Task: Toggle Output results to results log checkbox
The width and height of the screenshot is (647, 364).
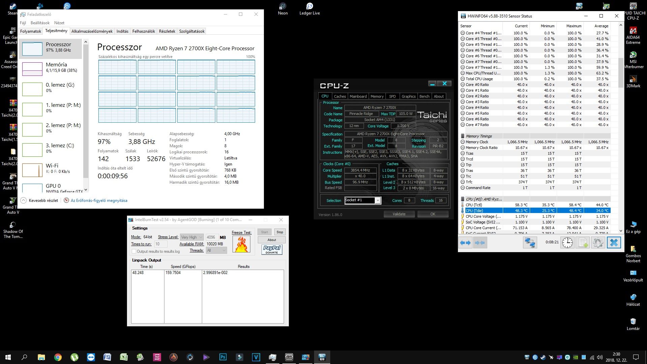Action: 134,251
